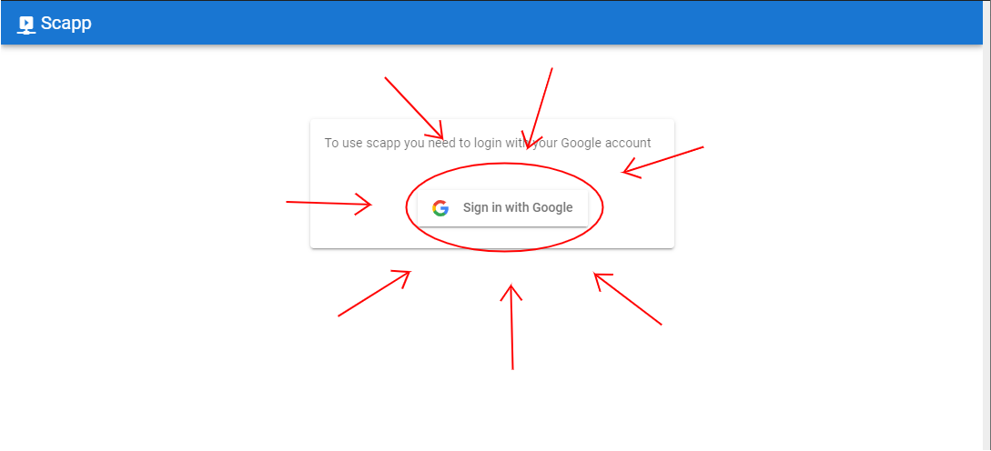Sign in with Google
Image resolution: width=991 pixels, height=451 pixels.
(502, 208)
